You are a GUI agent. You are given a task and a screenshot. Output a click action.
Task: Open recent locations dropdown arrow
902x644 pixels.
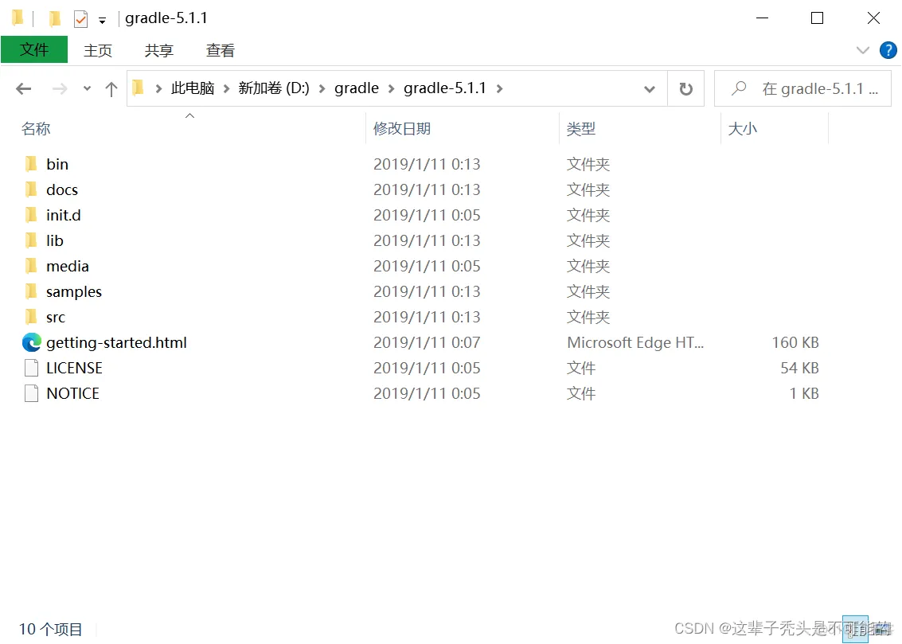87,88
